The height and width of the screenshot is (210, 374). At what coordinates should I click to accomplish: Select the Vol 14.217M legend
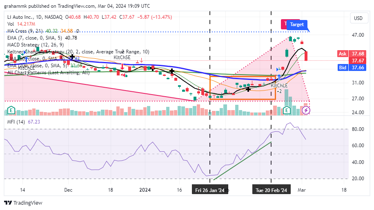[x=21, y=24]
